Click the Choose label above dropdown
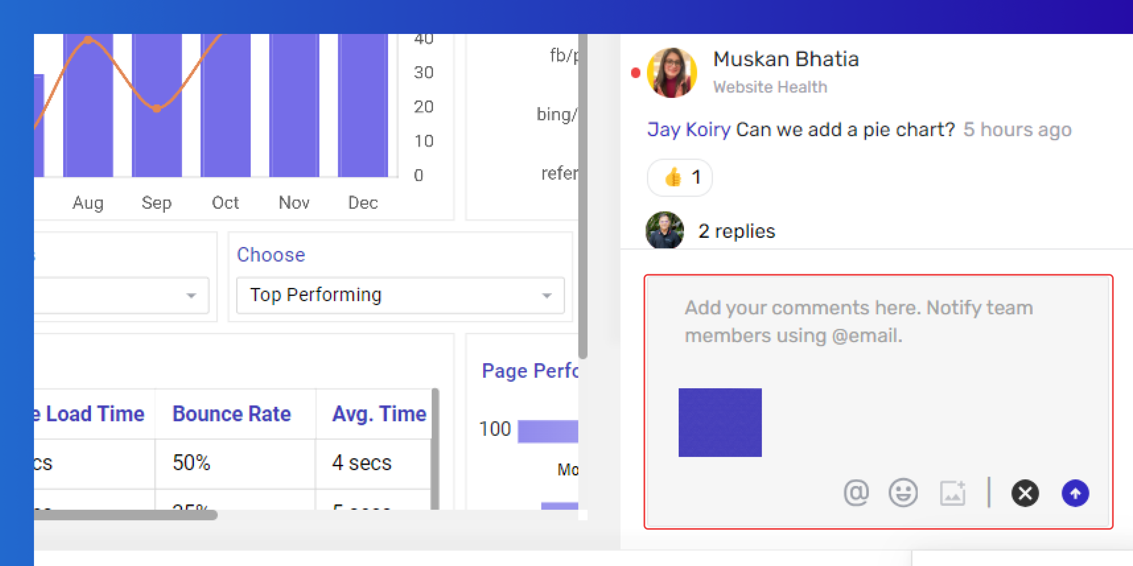This screenshot has width=1133, height=566. click(x=271, y=255)
